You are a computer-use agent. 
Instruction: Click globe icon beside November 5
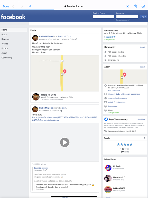pyautogui.click(x=46, y=170)
